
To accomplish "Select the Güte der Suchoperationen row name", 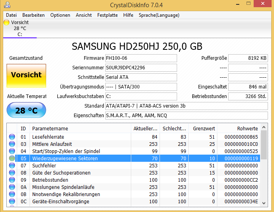I will click(61, 173).
